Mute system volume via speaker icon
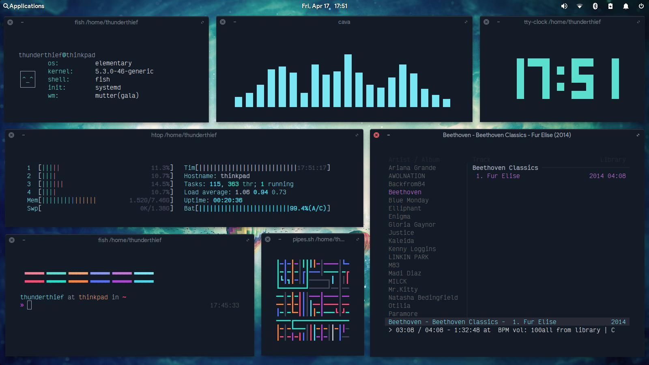Viewport: 649px width, 365px height. click(564, 6)
